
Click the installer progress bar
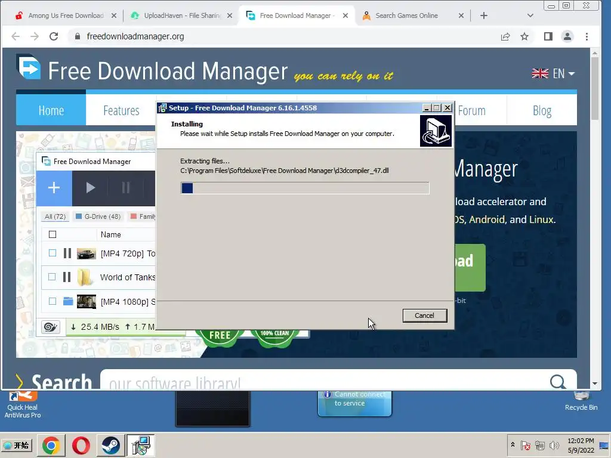pyautogui.click(x=305, y=188)
